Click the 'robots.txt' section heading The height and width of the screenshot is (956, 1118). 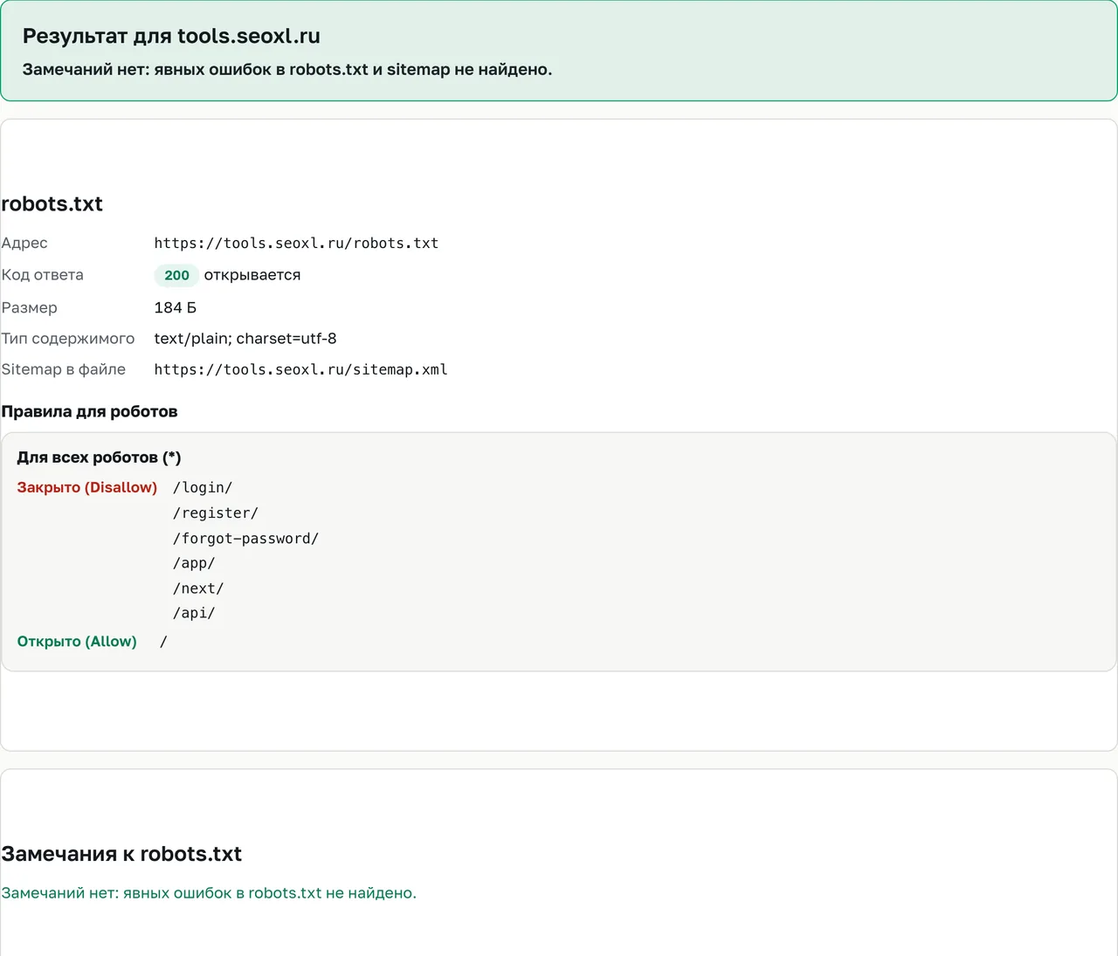[x=52, y=204]
